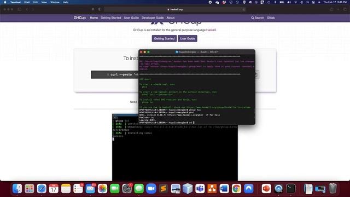
Task: Open the Help menu
Action: (x=66, y=2)
